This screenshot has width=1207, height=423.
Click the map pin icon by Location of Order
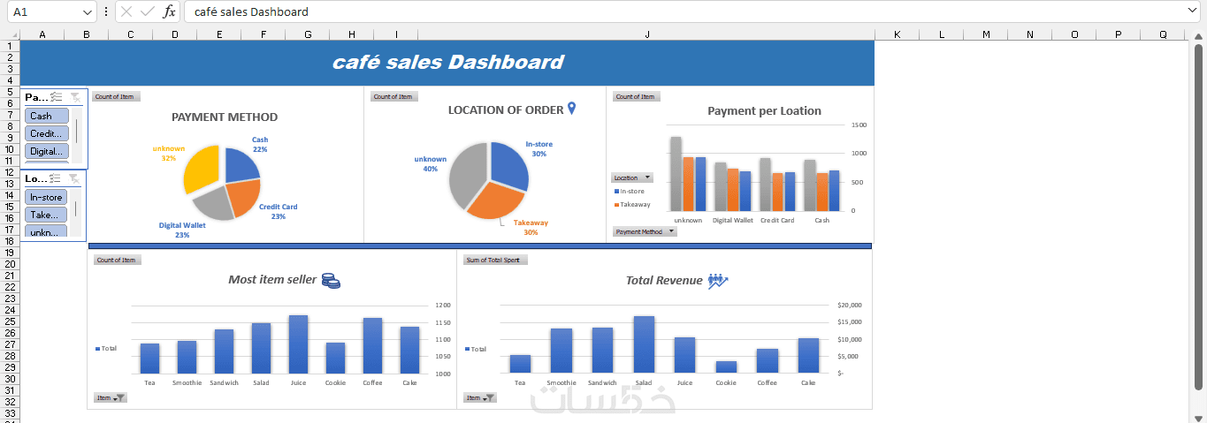[571, 109]
